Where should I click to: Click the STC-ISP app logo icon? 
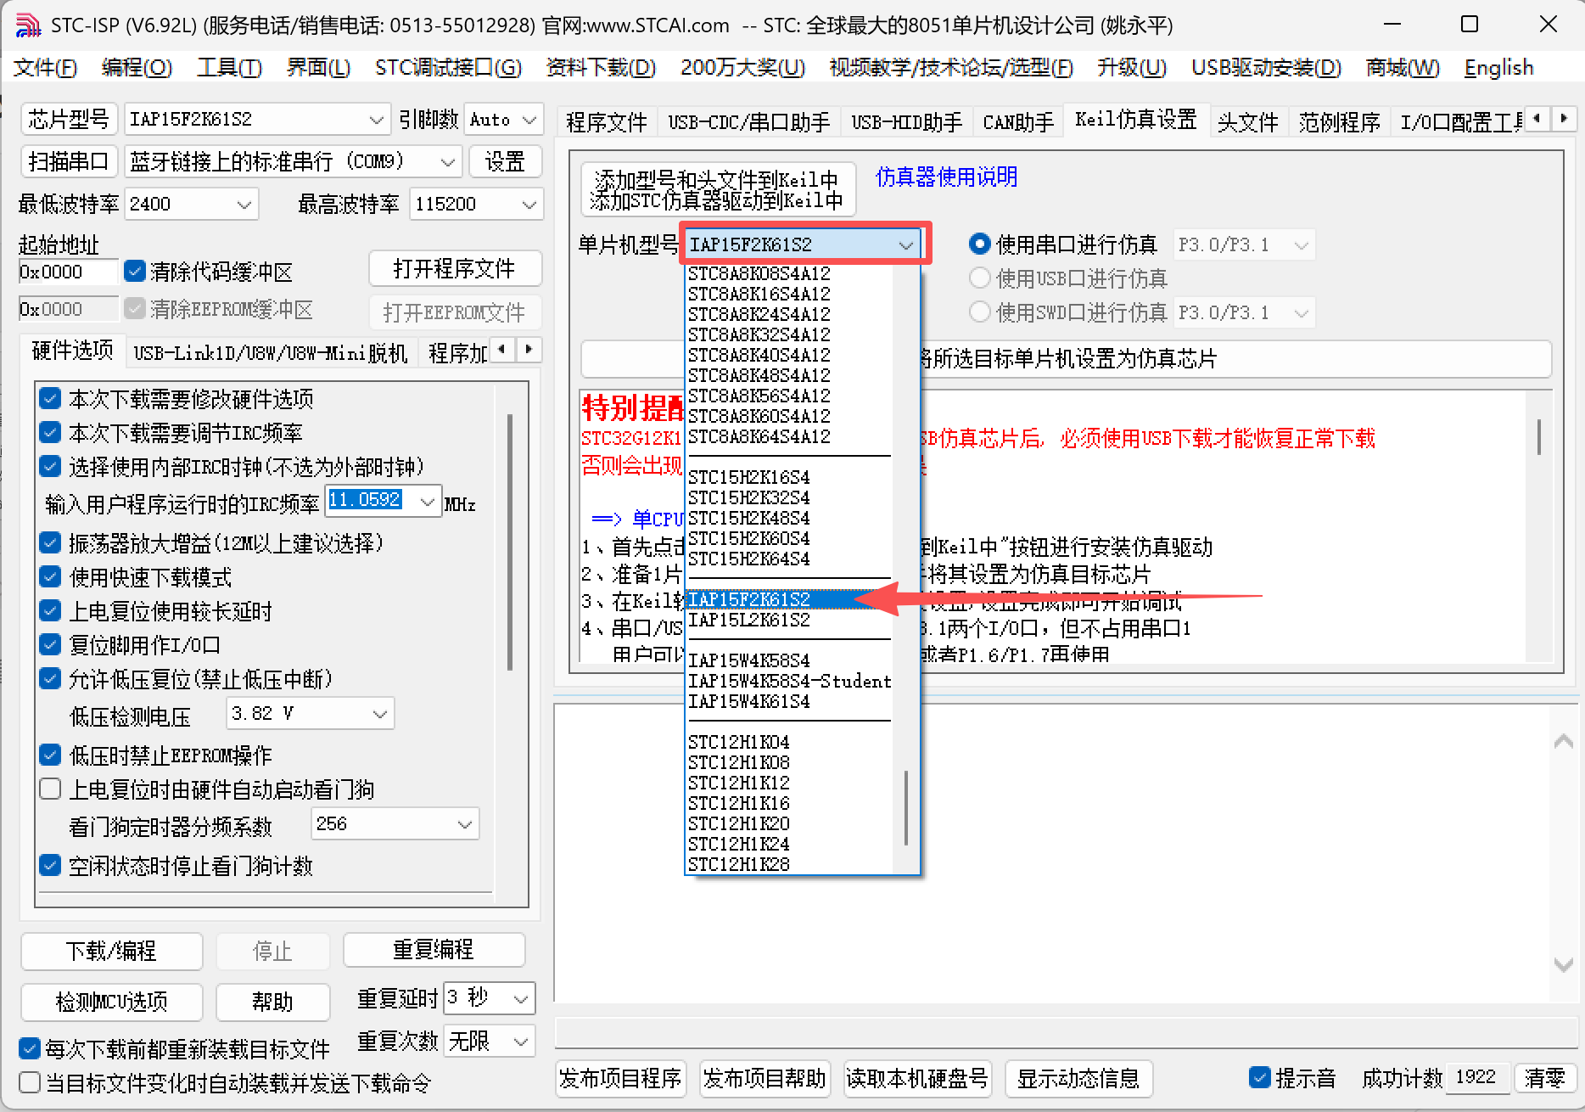point(28,25)
